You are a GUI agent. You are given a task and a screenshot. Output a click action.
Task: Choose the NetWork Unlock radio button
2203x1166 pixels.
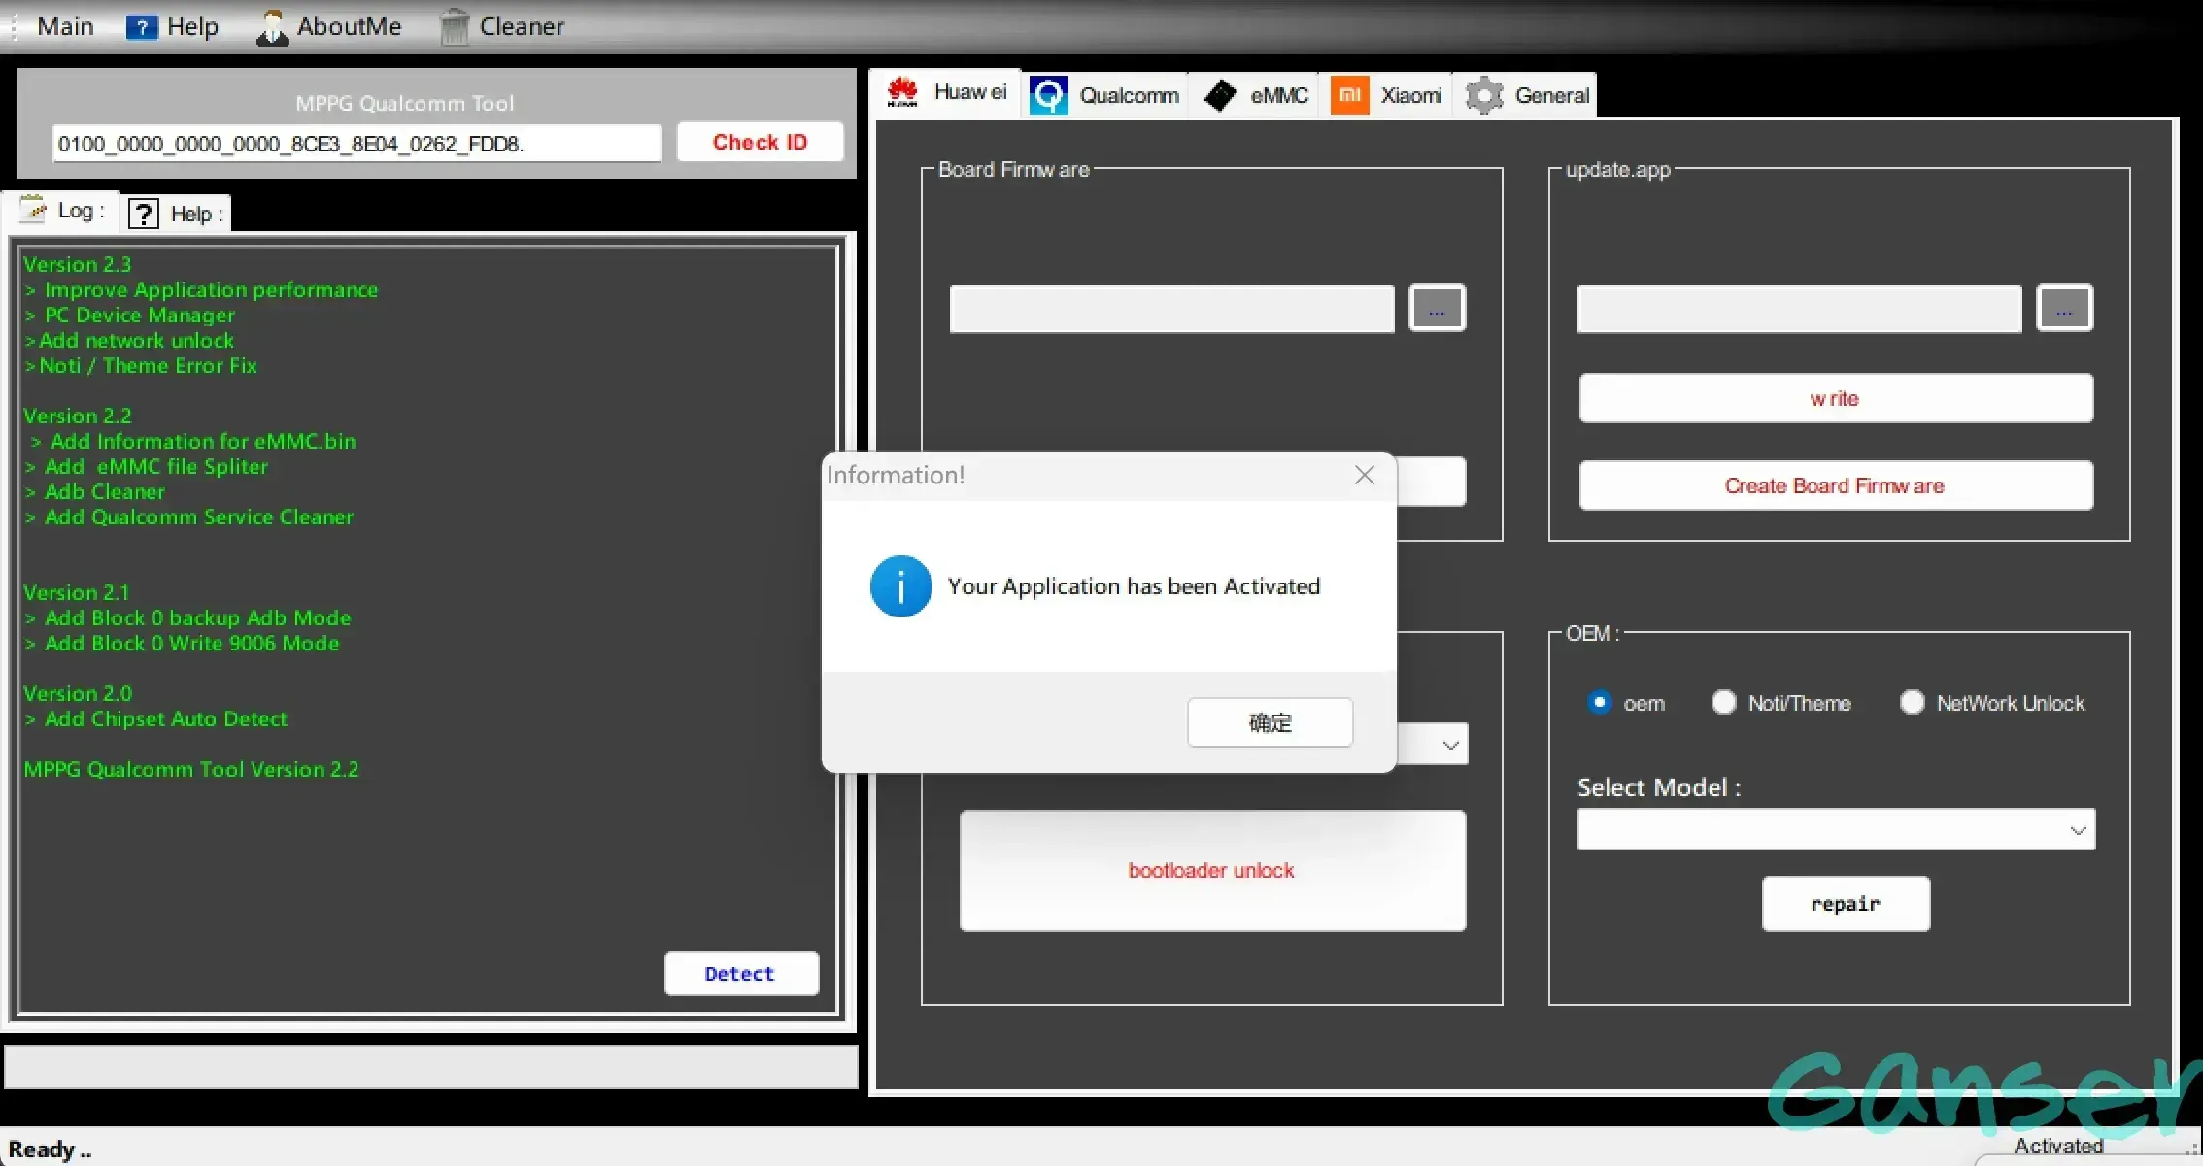[1912, 702]
